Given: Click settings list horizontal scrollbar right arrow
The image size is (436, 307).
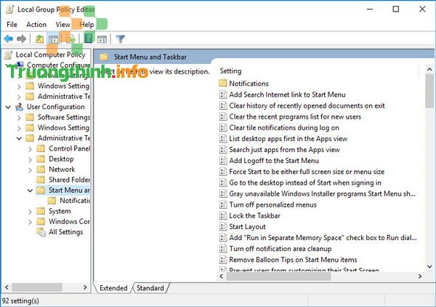Looking at the screenshot, I should point(420,276).
